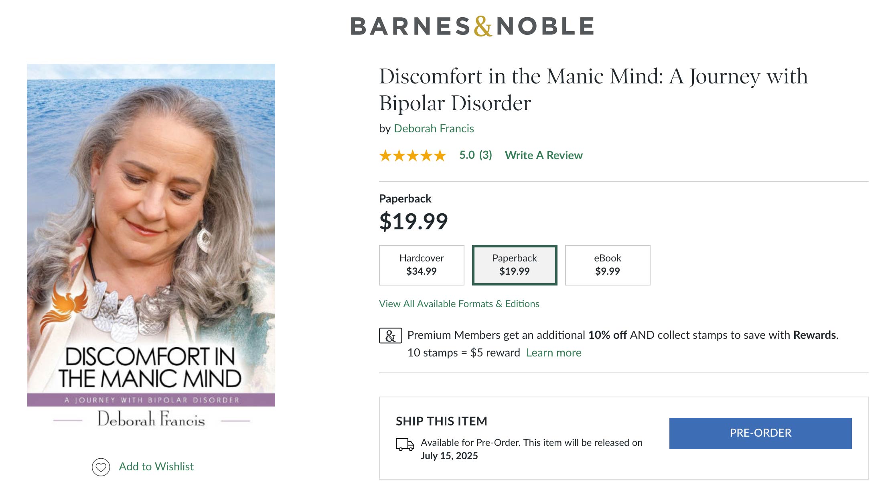Choose the eBook $9.99 format
Screen dimensions: 896x494
pyautogui.click(x=608, y=265)
